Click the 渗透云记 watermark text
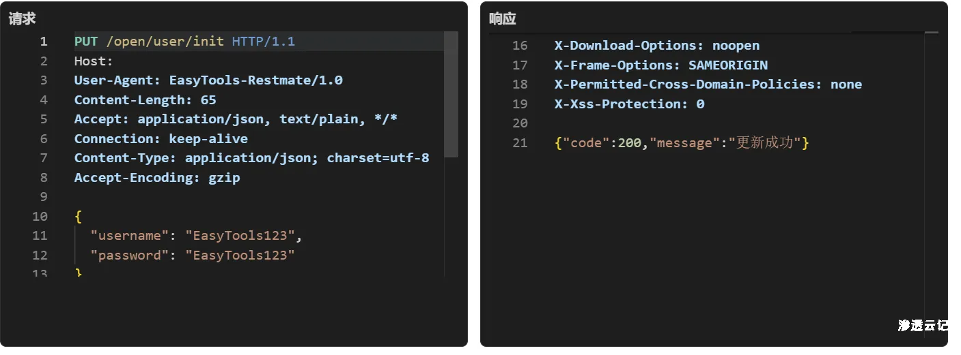The height and width of the screenshot is (355, 961). 922,326
